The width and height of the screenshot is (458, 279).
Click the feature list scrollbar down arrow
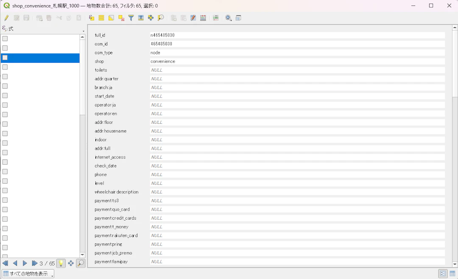pos(82,255)
